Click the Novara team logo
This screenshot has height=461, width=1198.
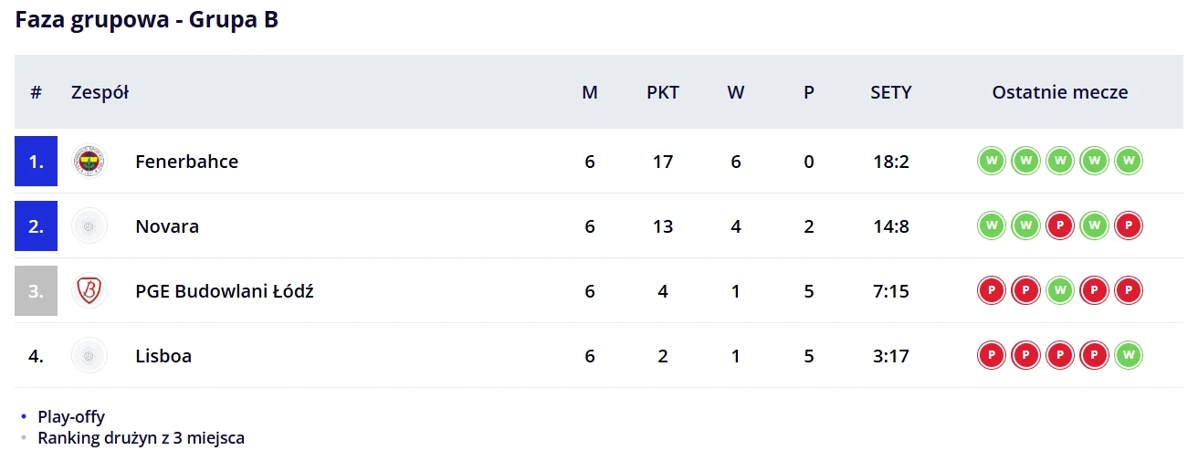(x=89, y=226)
